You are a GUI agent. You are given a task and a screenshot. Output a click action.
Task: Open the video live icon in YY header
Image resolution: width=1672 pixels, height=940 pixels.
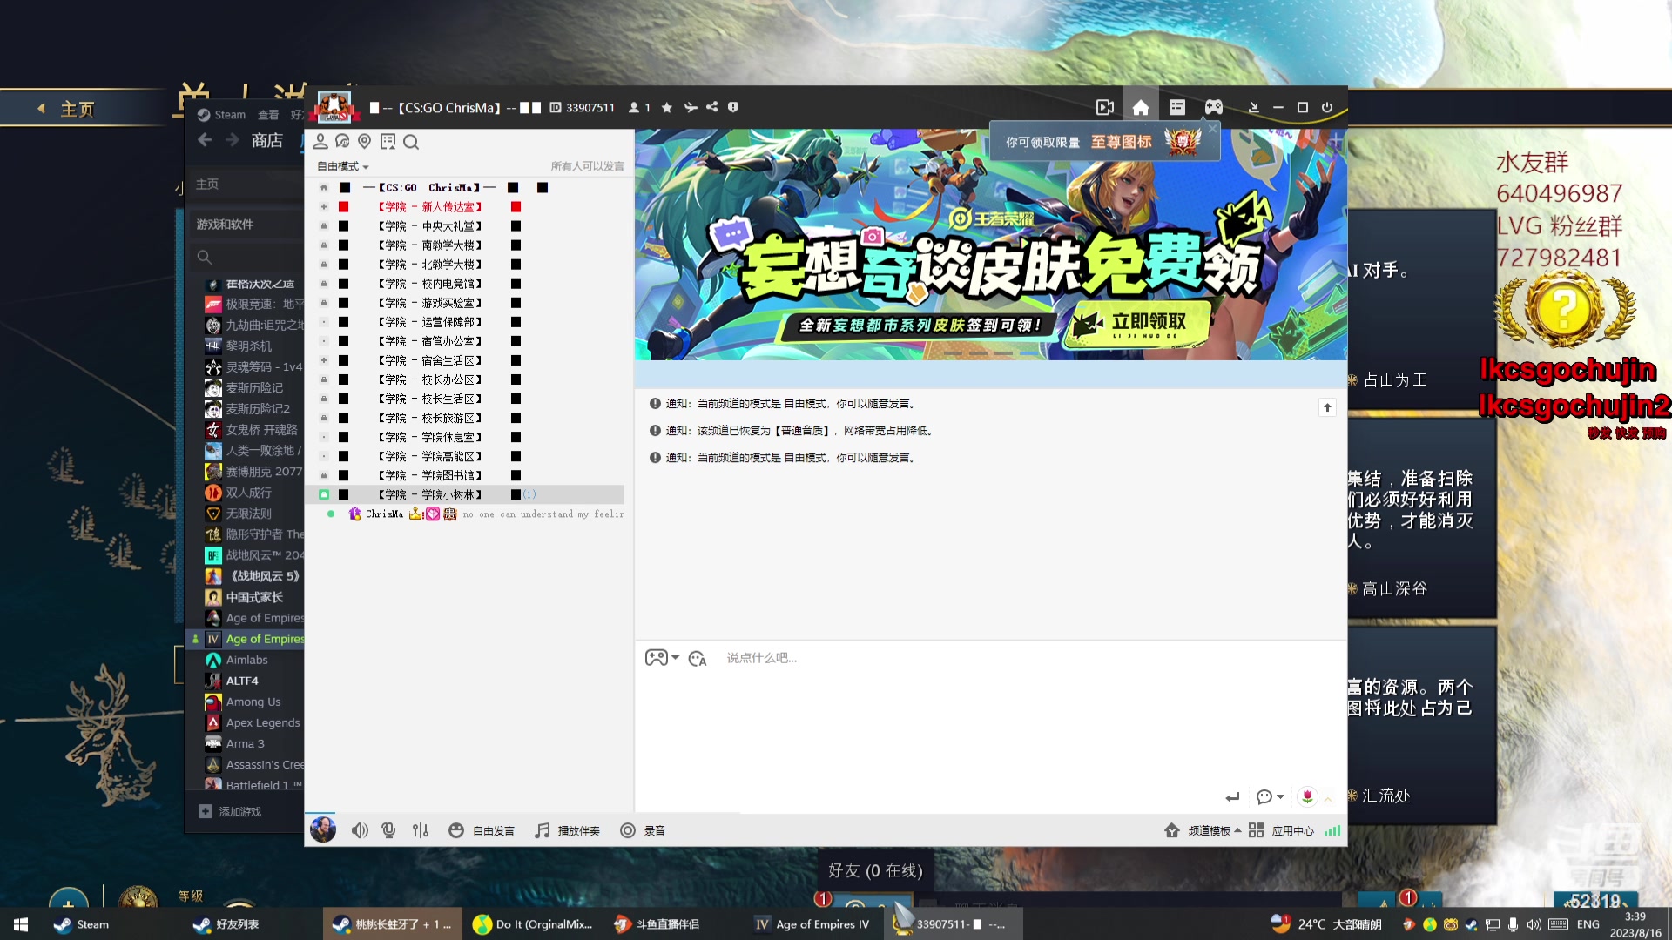pos(1104,107)
